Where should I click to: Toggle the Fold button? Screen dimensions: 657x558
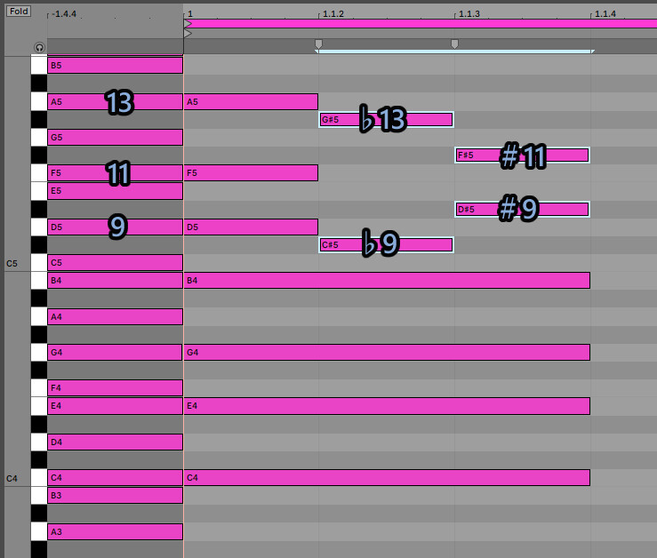coord(19,12)
